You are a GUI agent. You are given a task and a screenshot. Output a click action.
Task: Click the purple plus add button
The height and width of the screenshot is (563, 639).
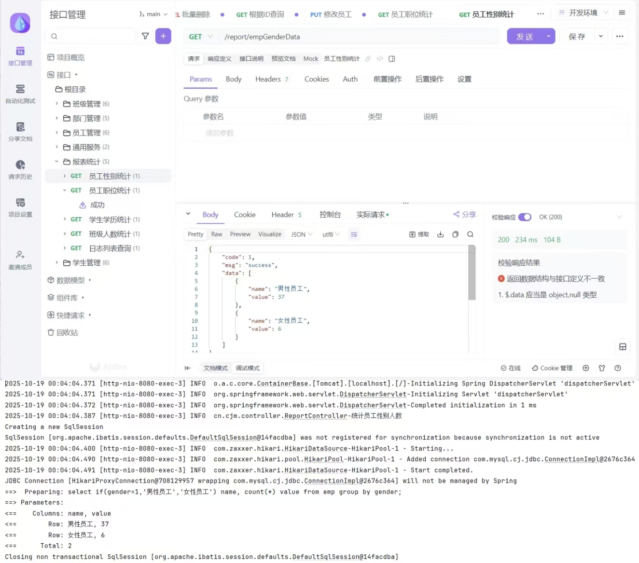point(163,37)
